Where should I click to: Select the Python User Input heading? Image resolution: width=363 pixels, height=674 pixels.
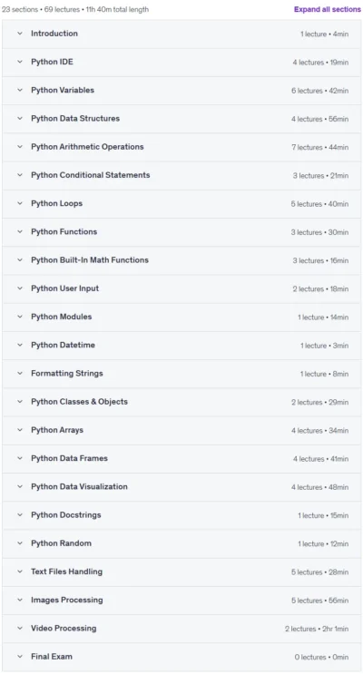click(x=65, y=288)
